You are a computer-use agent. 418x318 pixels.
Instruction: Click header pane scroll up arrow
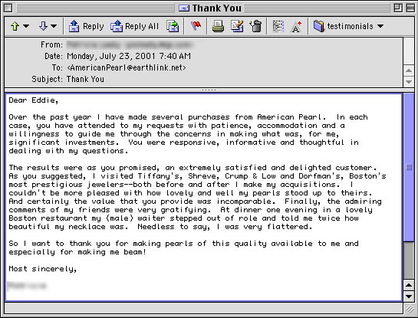[x=409, y=70]
